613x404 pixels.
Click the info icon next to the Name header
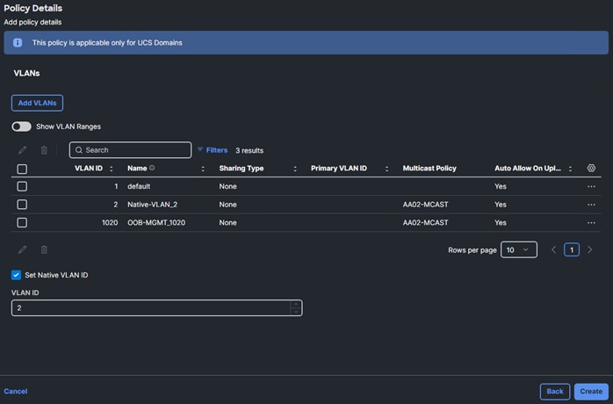pos(152,168)
